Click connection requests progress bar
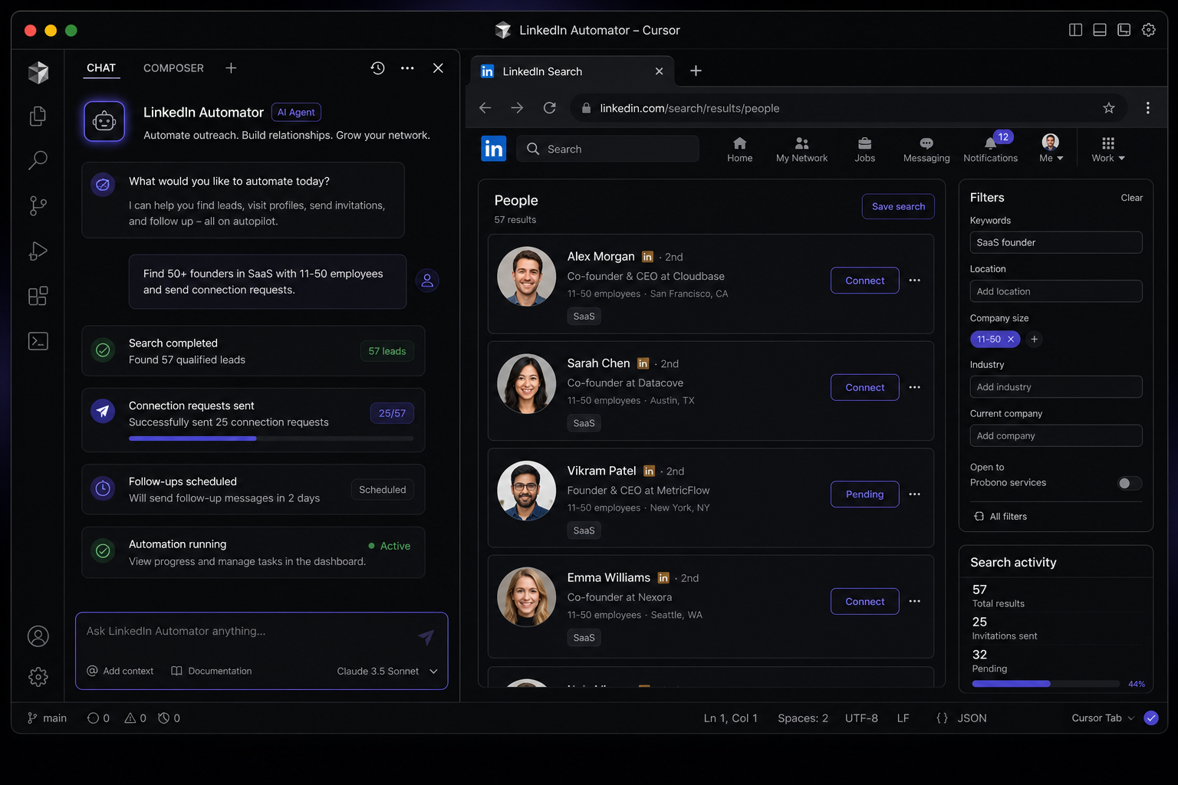The width and height of the screenshot is (1178, 785). pyautogui.click(x=271, y=438)
